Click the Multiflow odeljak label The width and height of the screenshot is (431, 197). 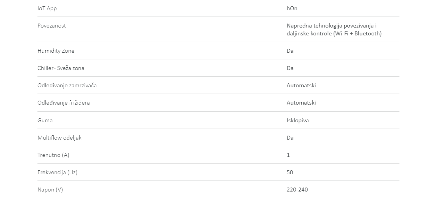tap(60, 138)
